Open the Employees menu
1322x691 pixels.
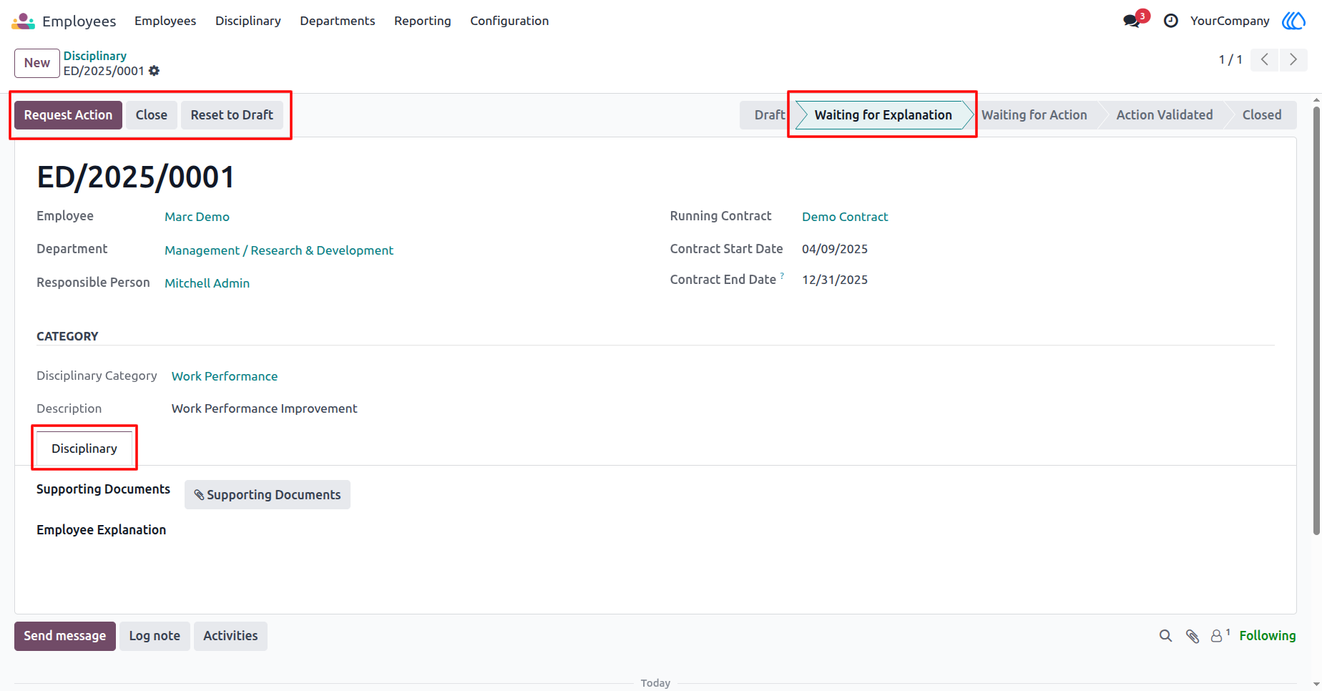165,21
